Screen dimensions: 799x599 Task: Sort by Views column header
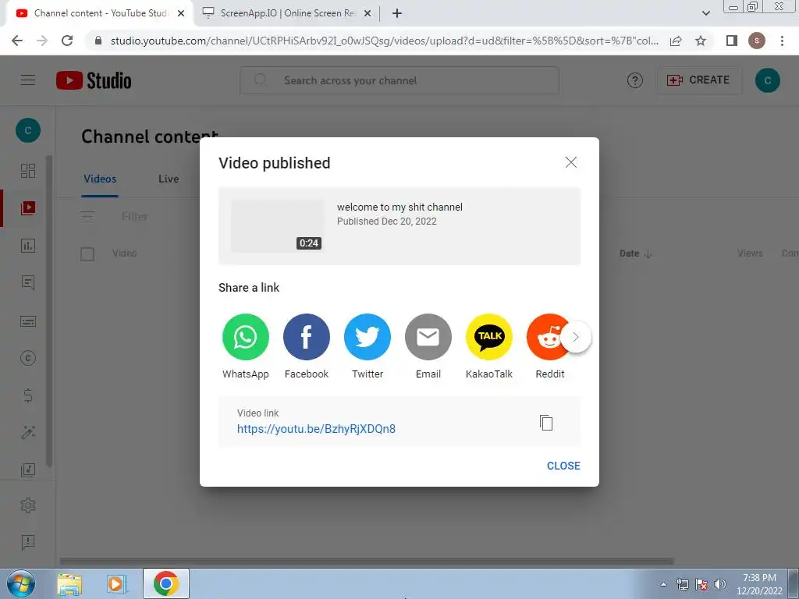pos(750,253)
